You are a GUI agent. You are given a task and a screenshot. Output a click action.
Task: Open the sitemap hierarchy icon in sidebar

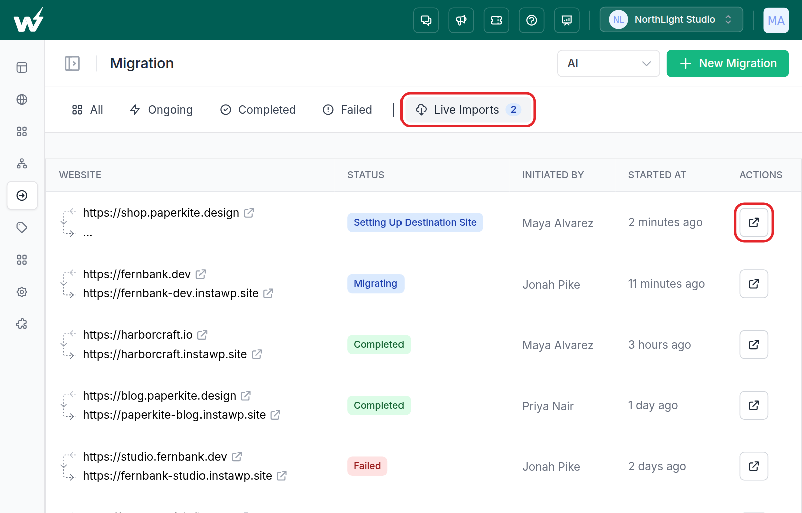[x=22, y=164]
